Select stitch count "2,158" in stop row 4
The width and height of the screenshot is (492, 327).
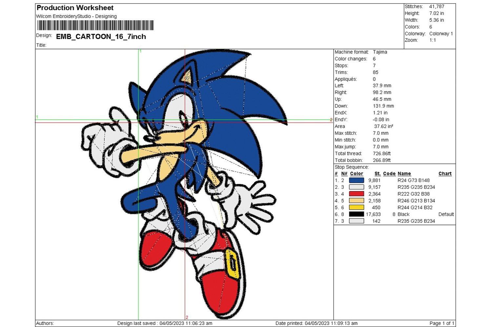[375, 201]
